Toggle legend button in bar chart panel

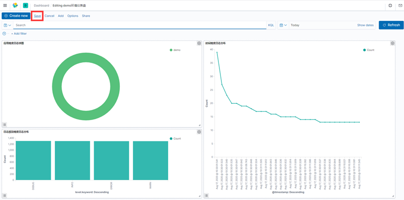[4, 196]
